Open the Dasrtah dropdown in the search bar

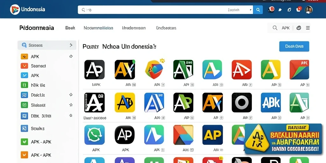pos(240,10)
